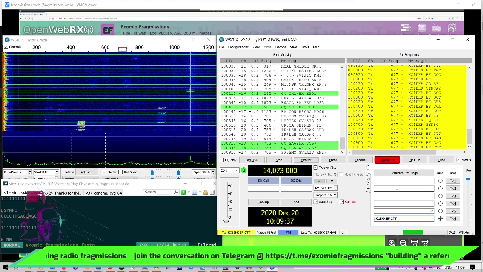Click the zoom in magnifier icon
The width and height of the screenshot is (483, 272).
(x=392, y=243)
